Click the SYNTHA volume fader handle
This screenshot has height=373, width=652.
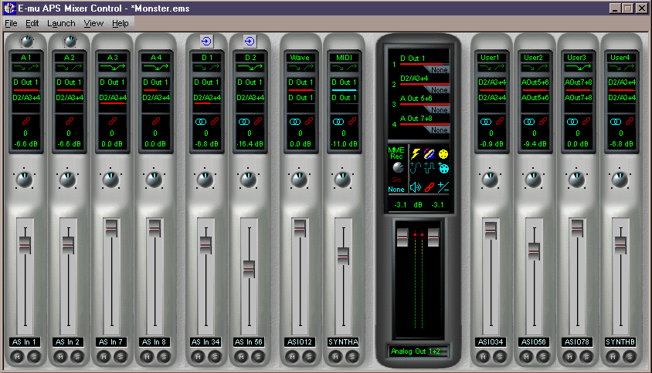point(343,256)
